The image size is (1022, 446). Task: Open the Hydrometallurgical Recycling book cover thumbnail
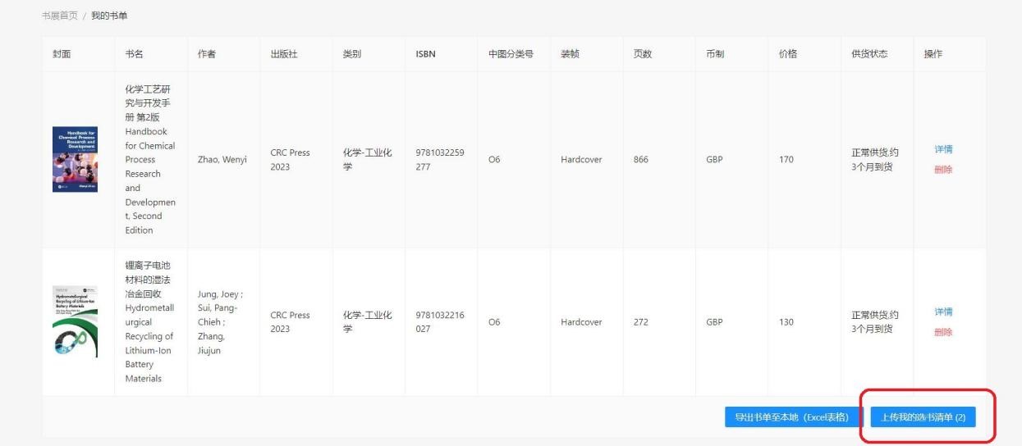[75, 321]
